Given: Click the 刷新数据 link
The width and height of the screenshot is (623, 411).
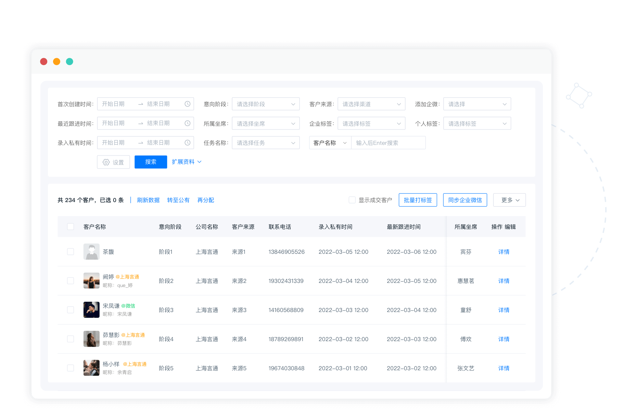Looking at the screenshot, I should pos(148,200).
